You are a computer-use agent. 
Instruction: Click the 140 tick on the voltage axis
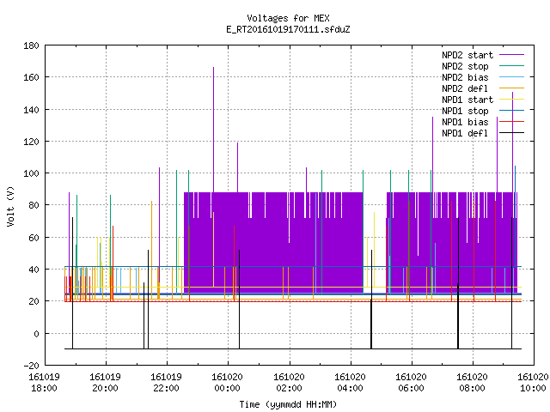[x=31, y=110]
